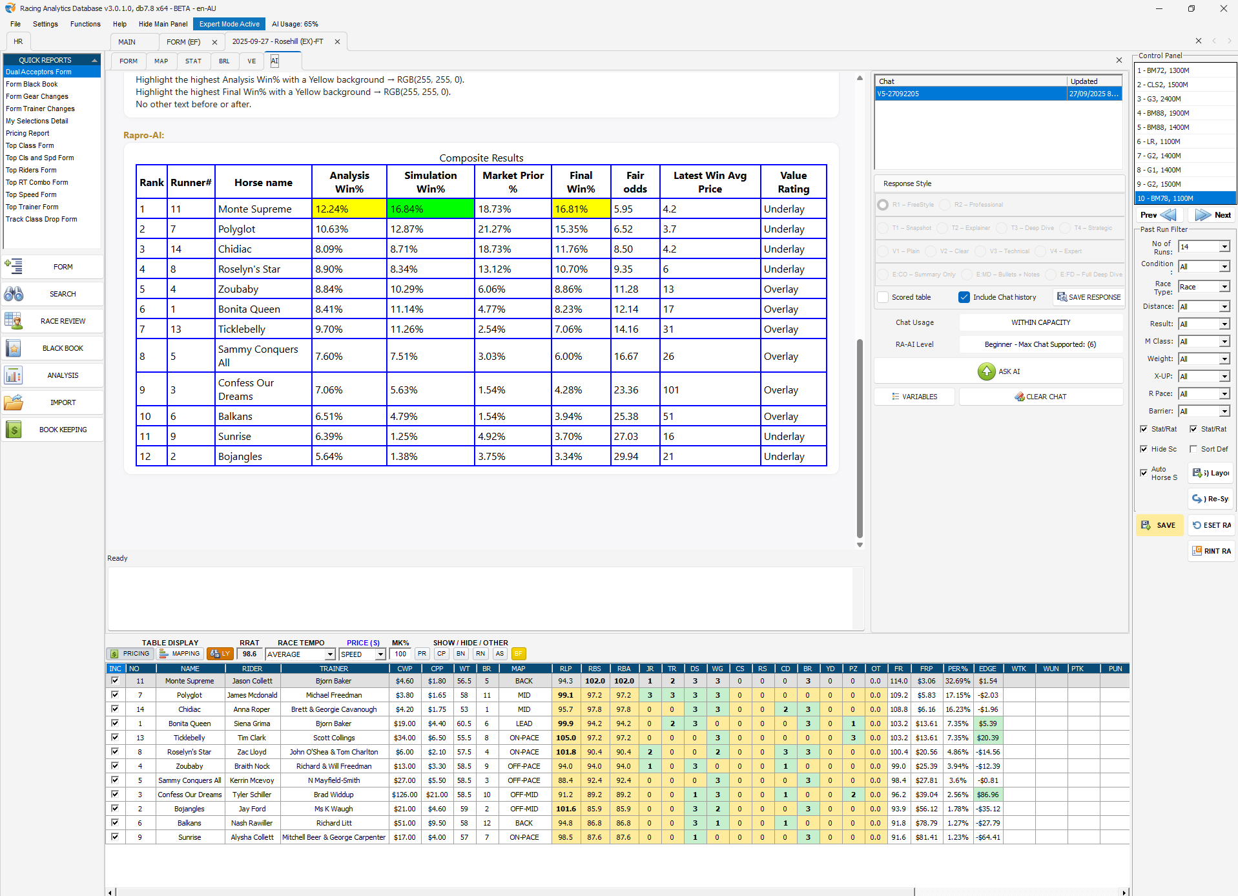Open the Race Type dropdown

click(x=1224, y=287)
